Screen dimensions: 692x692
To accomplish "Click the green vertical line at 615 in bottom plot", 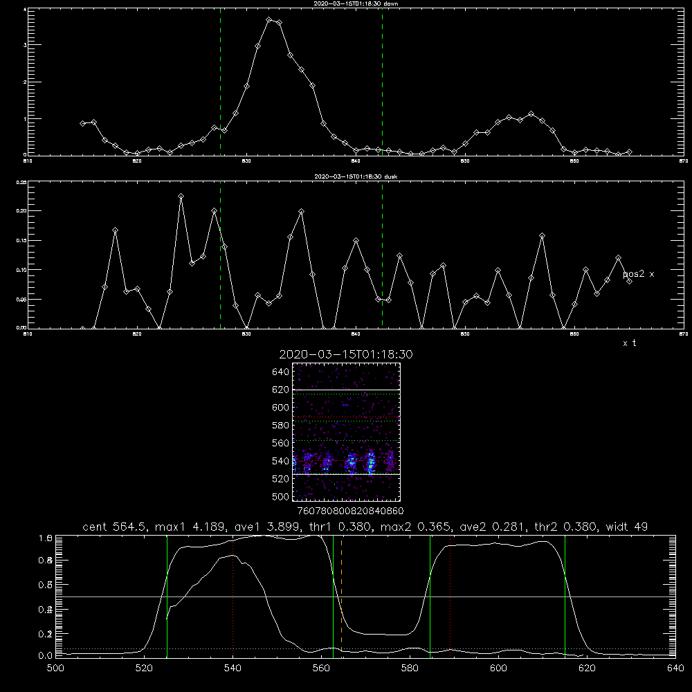I will 565,597.
